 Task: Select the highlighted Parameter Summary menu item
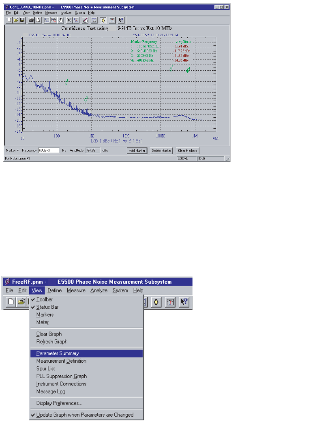[x=86, y=353]
